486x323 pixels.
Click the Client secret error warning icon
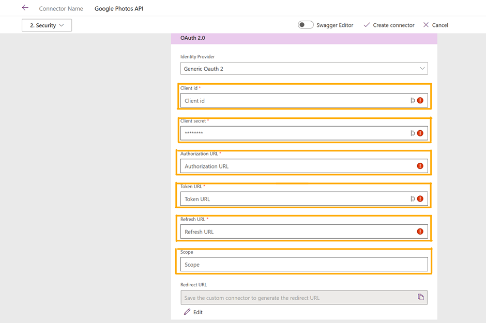(420, 133)
